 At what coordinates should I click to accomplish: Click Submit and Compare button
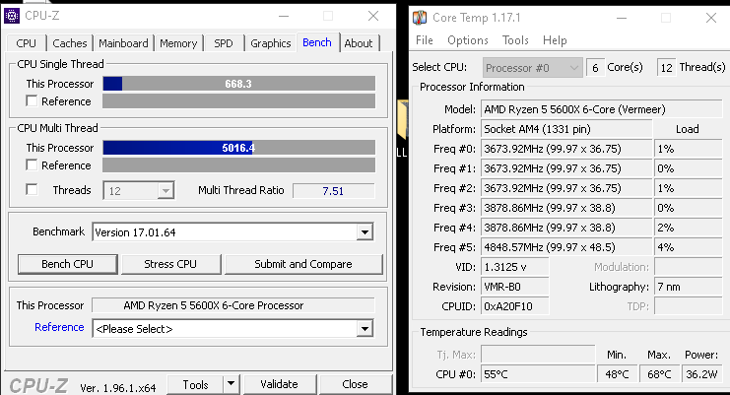click(303, 264)
